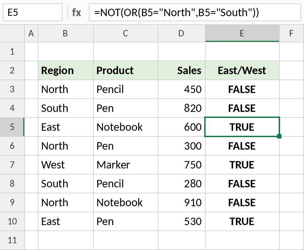Select row 9 header

tap(12, 202)
